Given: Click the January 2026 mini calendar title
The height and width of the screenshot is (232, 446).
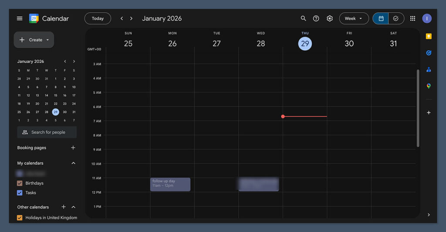Looking at the screenshot, I should [30, 61].
